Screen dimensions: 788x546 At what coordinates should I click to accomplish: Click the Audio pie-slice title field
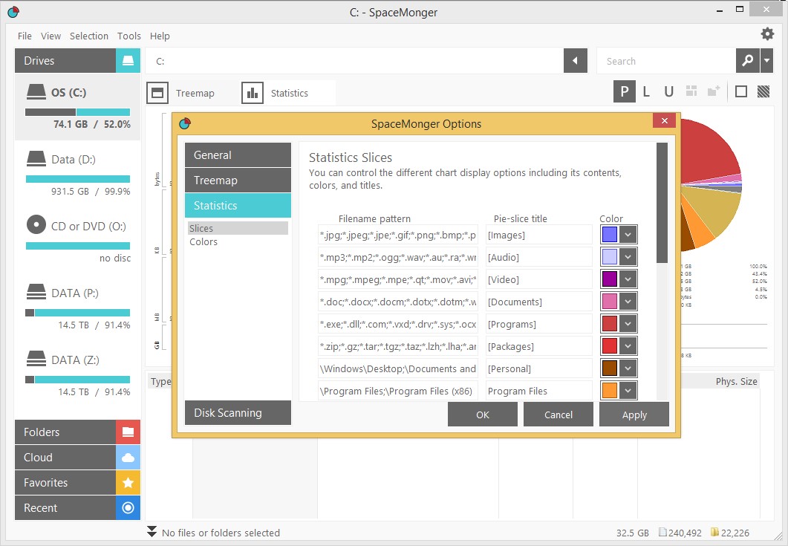tap(538, 257)
